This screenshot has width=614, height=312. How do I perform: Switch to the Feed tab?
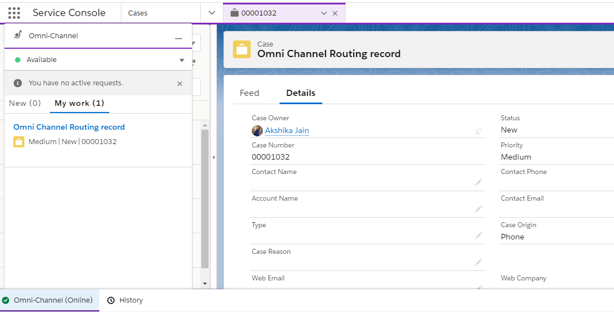tap(249, 93)
